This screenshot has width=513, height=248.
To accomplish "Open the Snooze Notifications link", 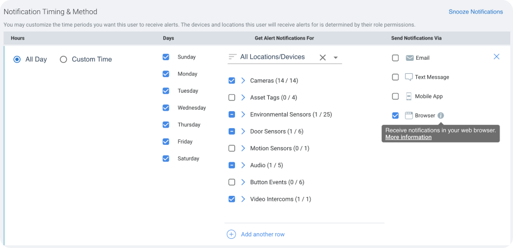I will pyautogui.click(x=476, y=12).
